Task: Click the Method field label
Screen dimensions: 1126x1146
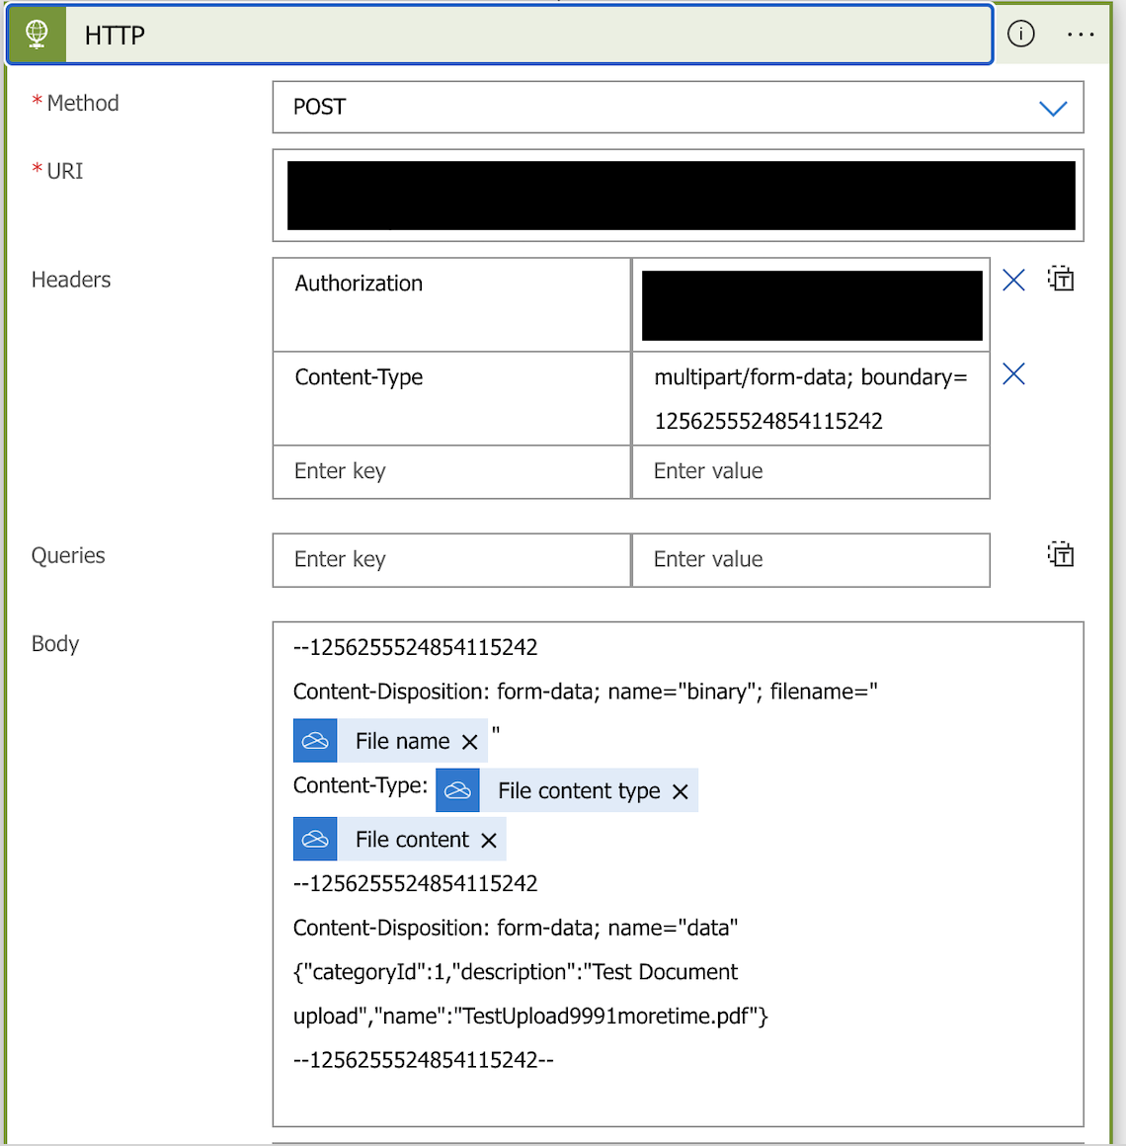Action: [83, 103]
